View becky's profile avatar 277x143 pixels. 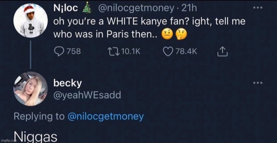(30, 89)
